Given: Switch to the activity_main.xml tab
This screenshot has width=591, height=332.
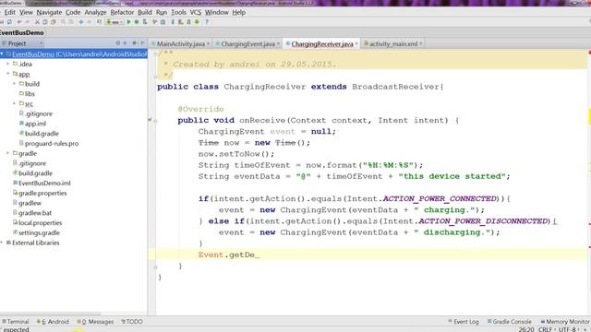Looking at the screenshot, I should (393, 44).
